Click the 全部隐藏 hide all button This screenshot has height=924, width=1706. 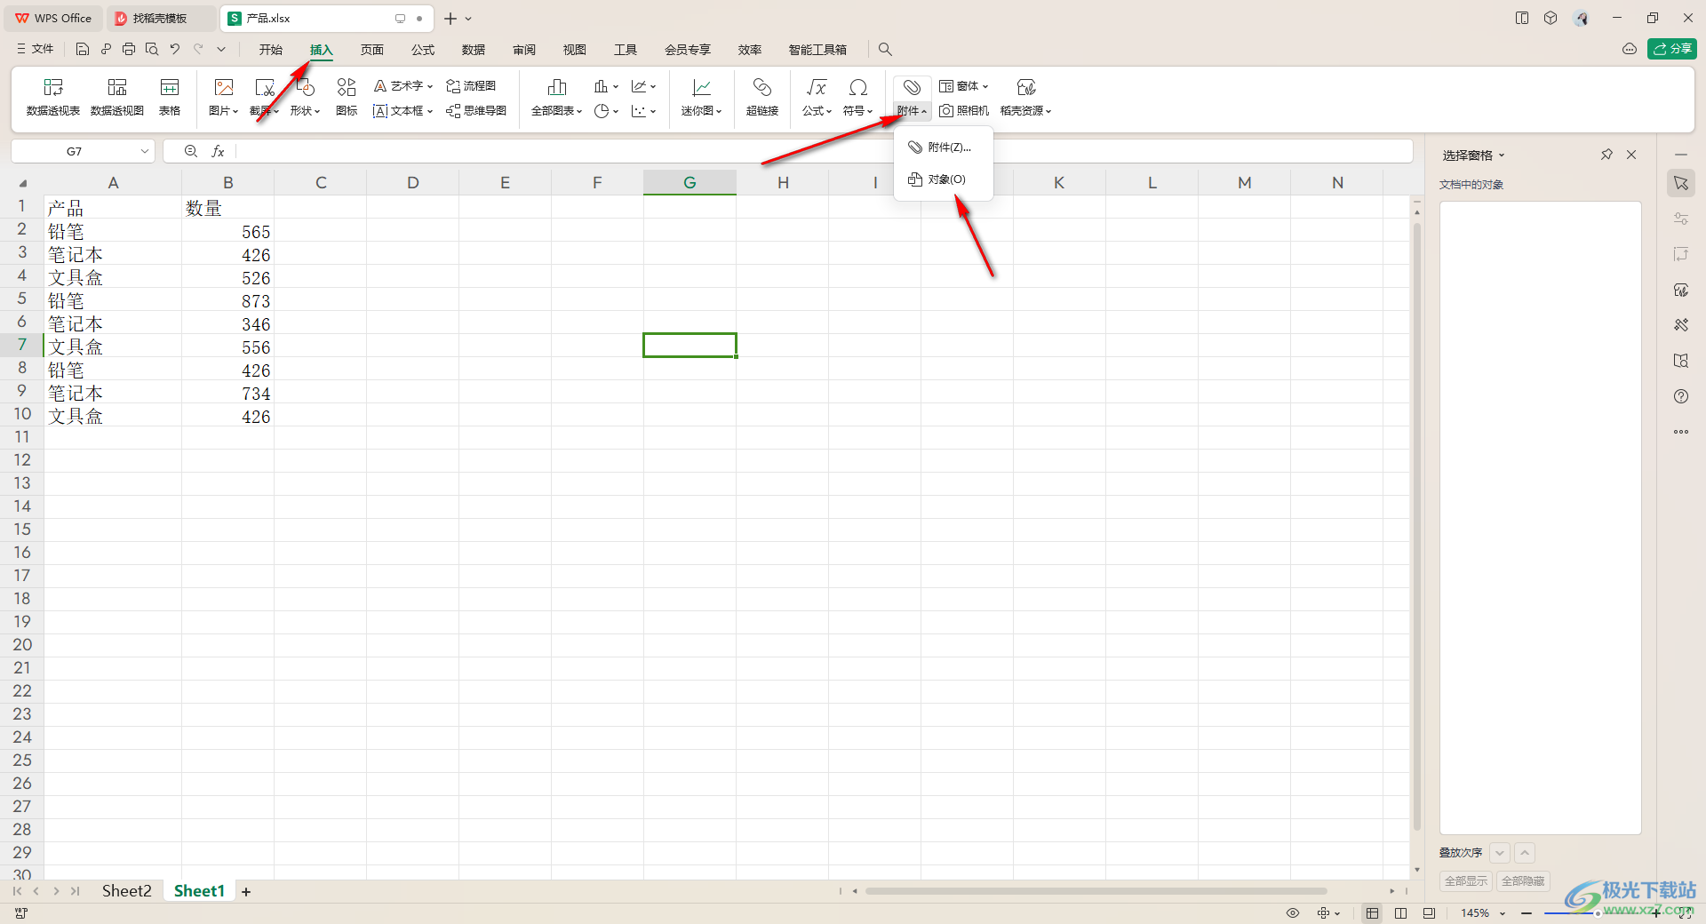coord(1523,881)
